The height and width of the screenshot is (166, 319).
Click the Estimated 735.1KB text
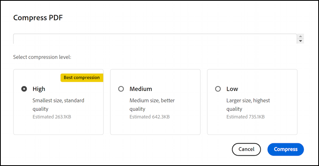point(246,117)
